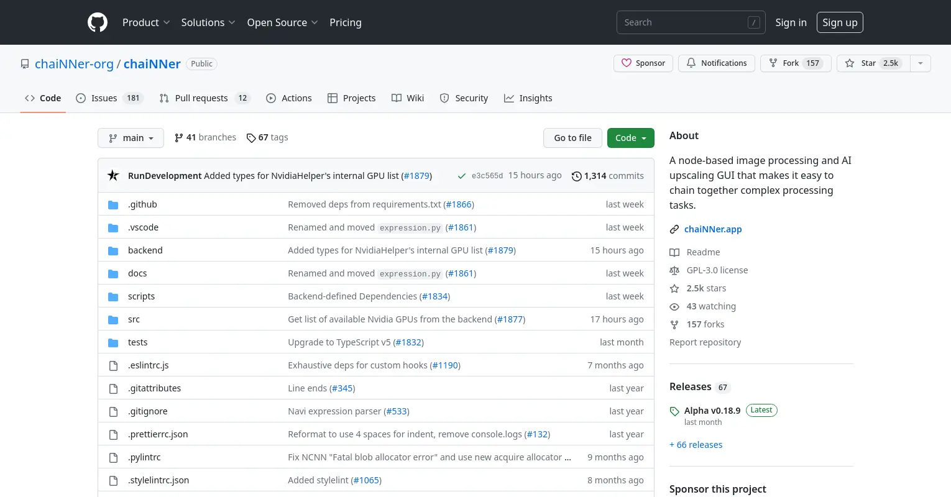Click the RunDevelopment author avatar
The height and width of the screenshot is (497, 951).
click(x=113, y=176)
